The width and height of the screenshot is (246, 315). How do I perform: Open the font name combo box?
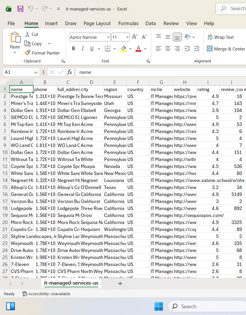[x=90, y=37]
